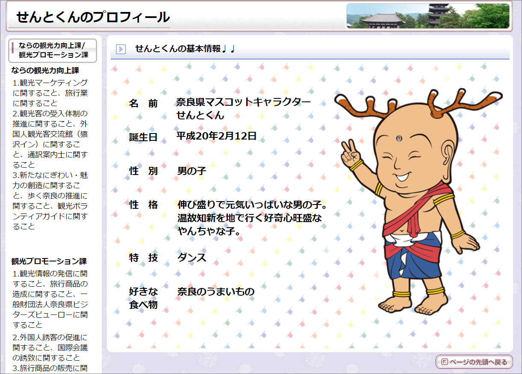Click the personality text 伸び盛りで元気いっぱいな男の子。
Image resolution: width=522 pixels, height=374 pixels.
pos(252,205)
